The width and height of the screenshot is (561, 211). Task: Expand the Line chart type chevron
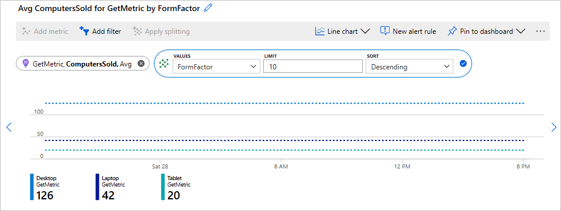[365, 31]
